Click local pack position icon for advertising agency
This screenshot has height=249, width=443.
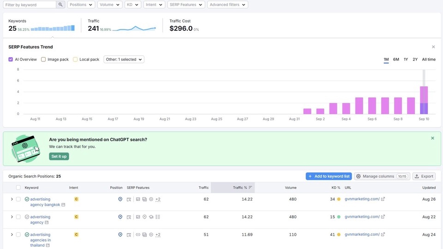point(120,217)
